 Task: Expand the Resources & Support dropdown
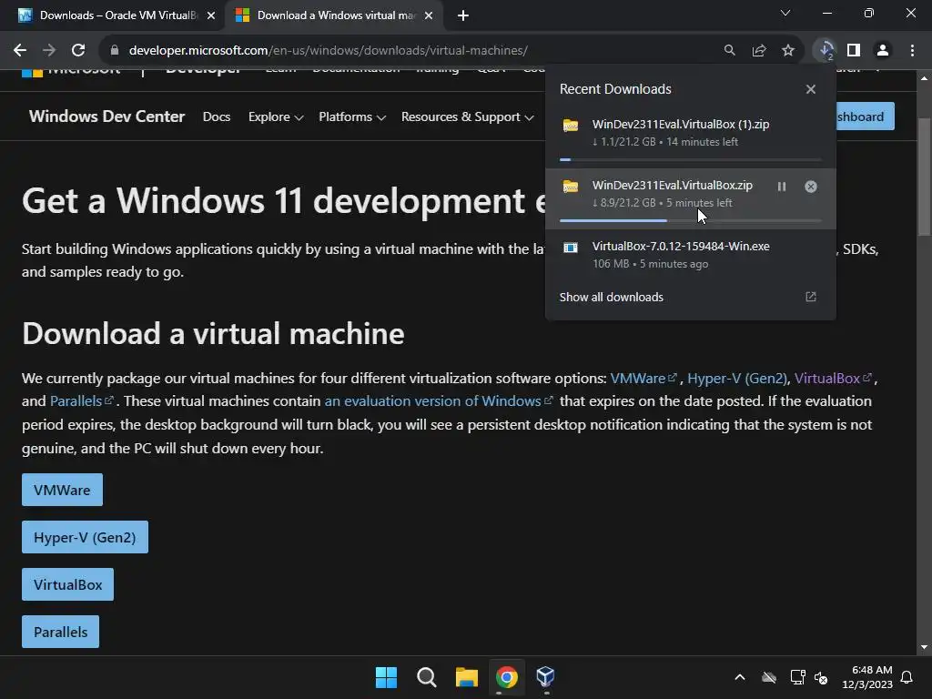[x=467, y=117]
